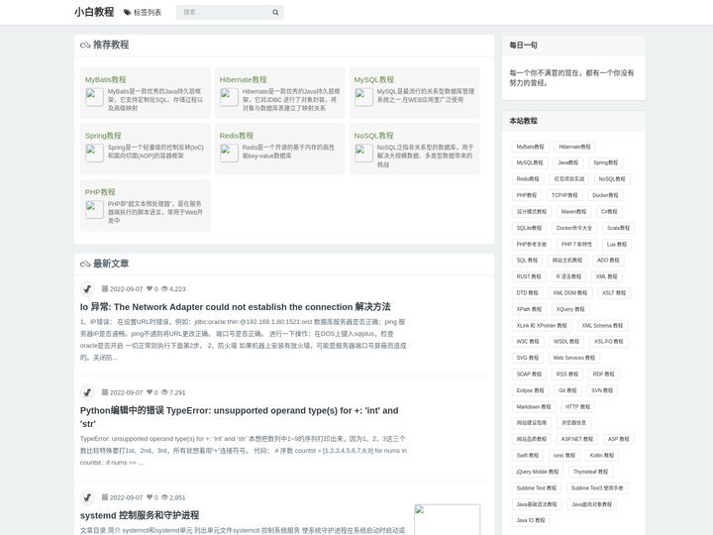Screen dimensions: 713x535
Task: Open the broken image thumbnail in the NoSQL教程 card
Action: point(363,154)
